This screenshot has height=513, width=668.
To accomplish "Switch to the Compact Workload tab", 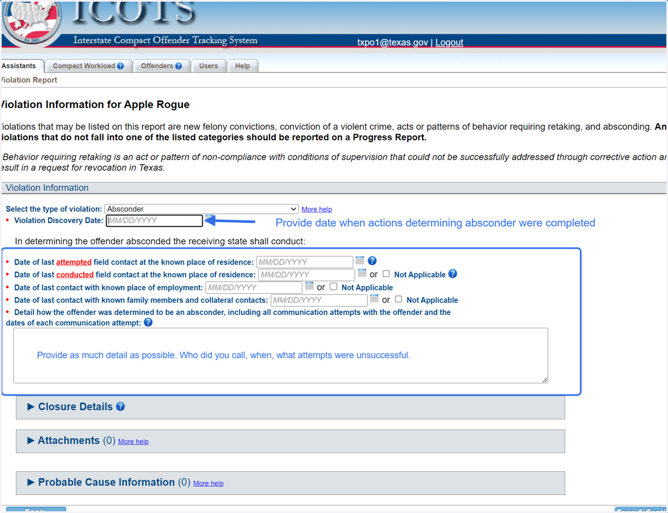I will (x=88, y=66).
